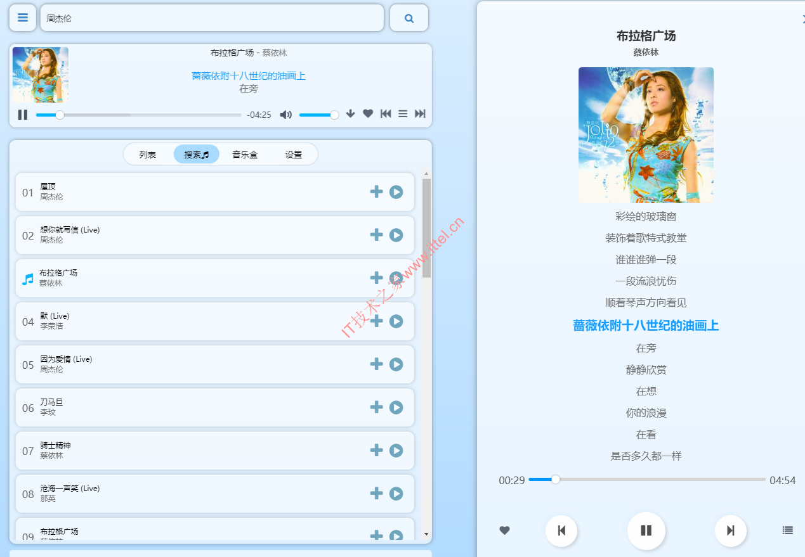
Task: Skip to next track in mini player
Action: coord(420,114)
